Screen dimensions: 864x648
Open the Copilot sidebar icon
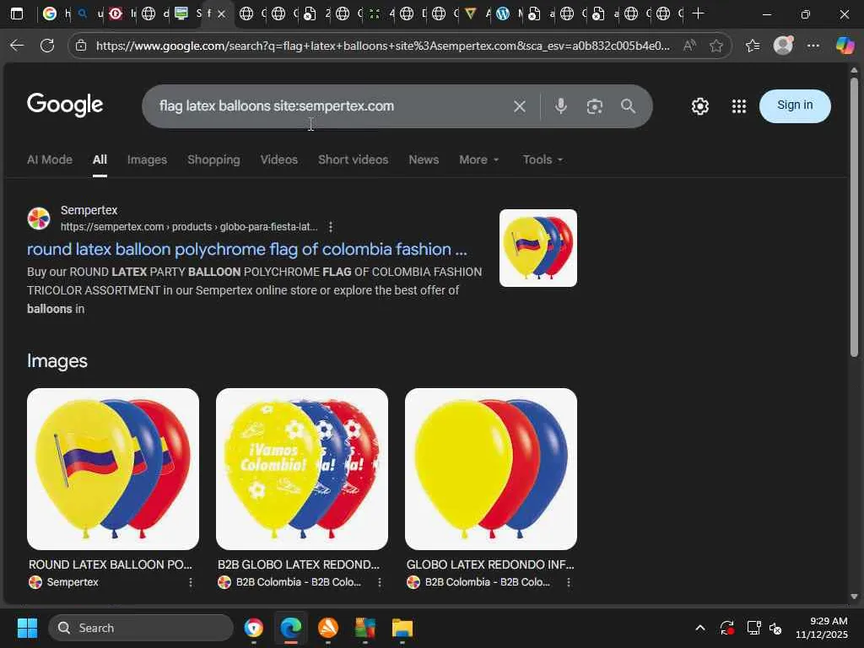click(x=845, y=46)
